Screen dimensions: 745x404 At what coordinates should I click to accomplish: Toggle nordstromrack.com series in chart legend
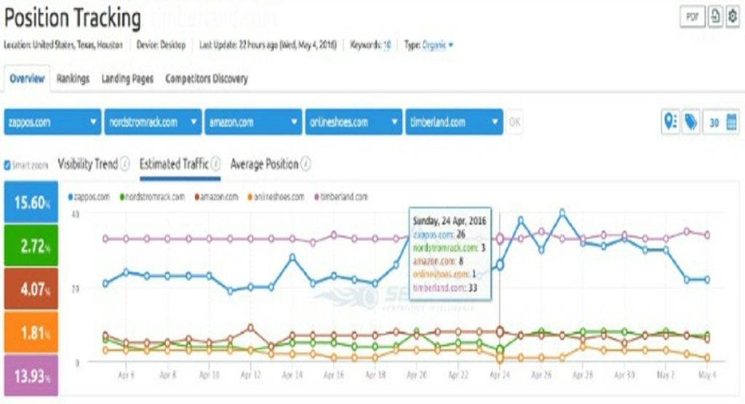tap(152, 197)
